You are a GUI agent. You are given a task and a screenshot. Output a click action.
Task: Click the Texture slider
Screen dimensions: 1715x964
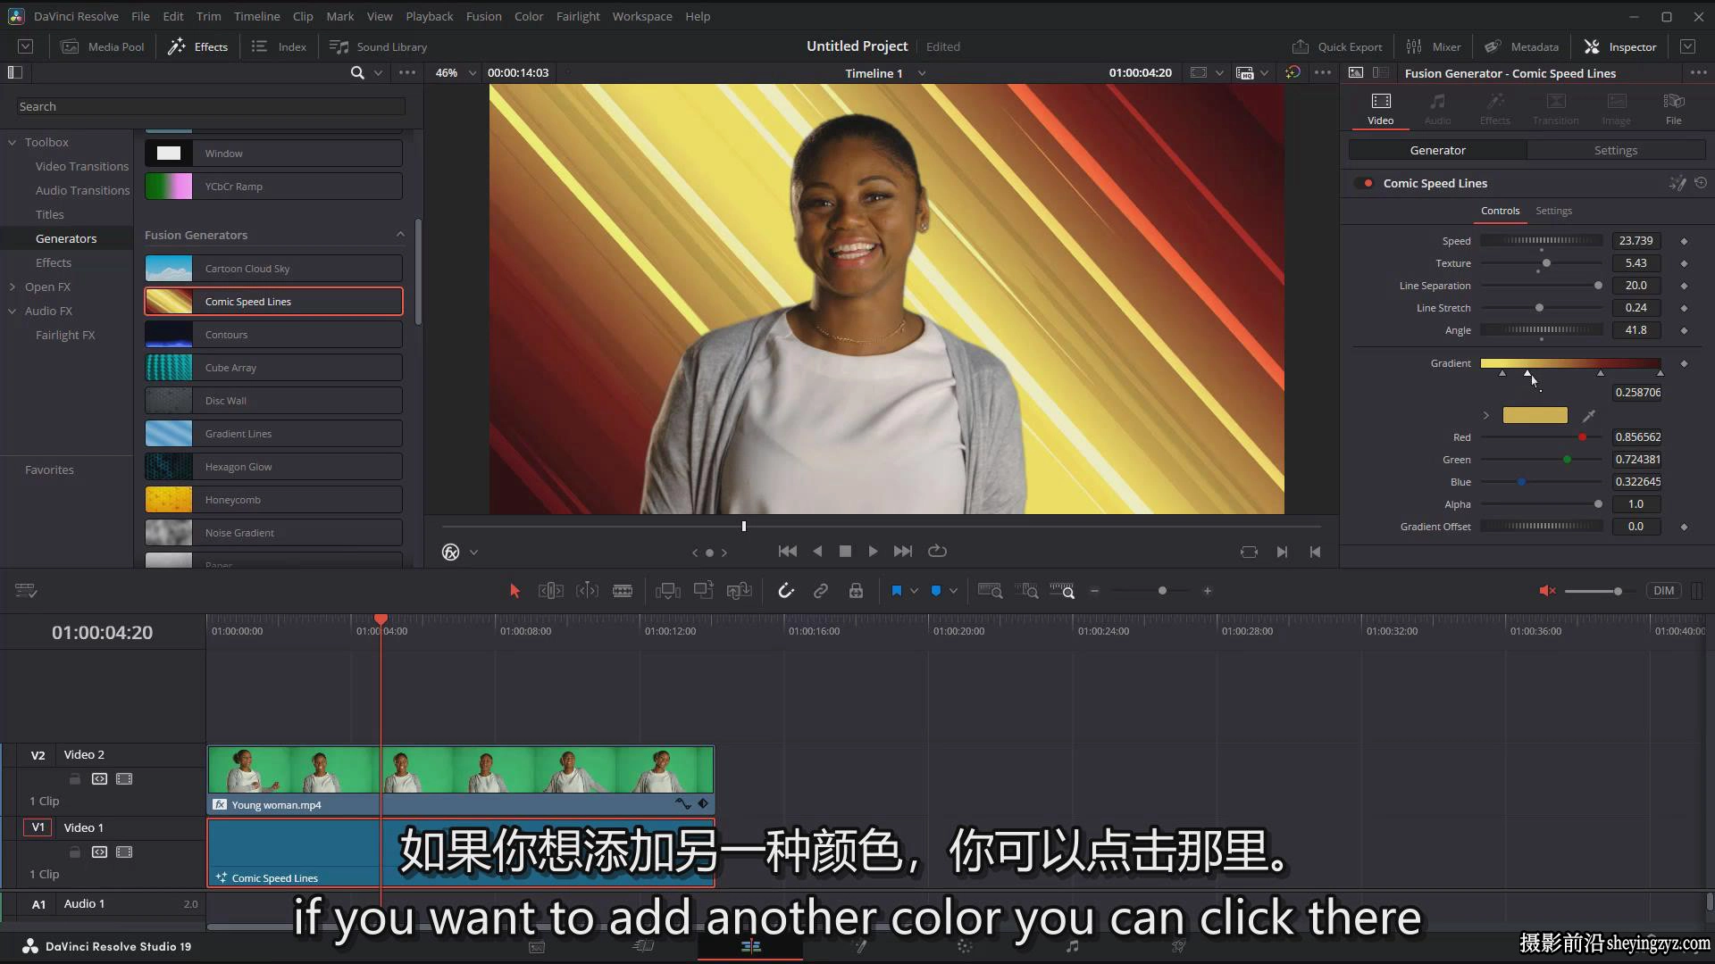tap(1541, 263)
